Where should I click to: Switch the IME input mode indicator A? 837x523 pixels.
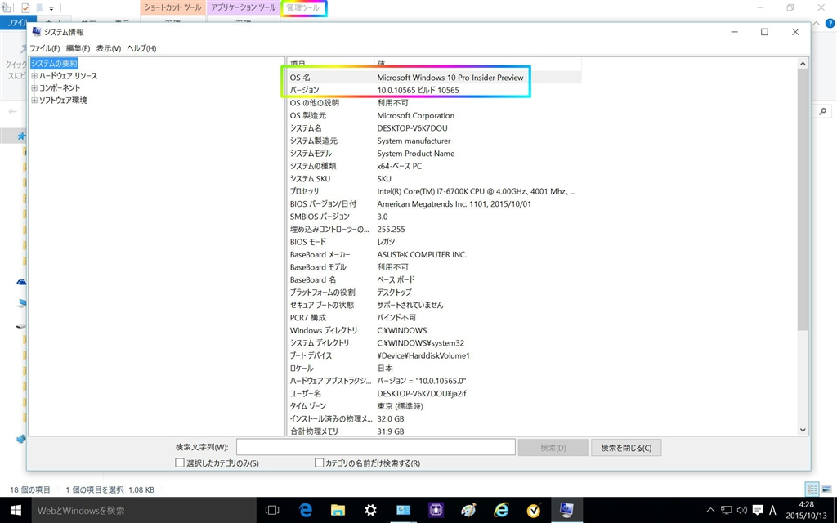pos(772,510)
